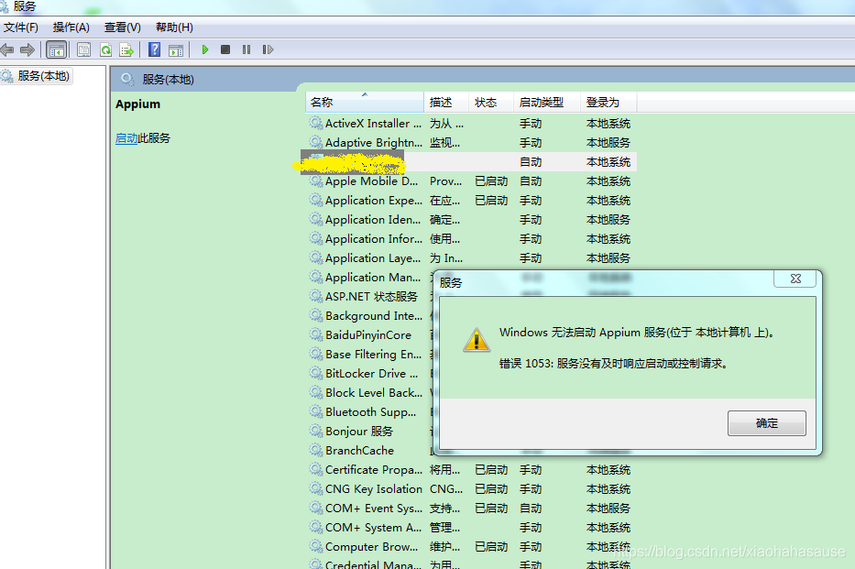
Task: Close the 服务 error dialog with X
Action: (x=795, y=279)
